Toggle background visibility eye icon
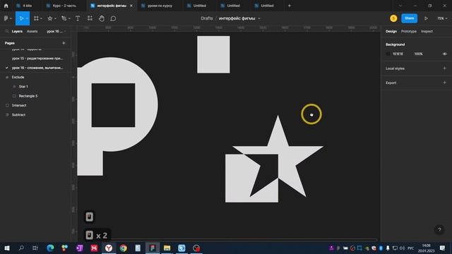452x254 pixels. point(444,54)
